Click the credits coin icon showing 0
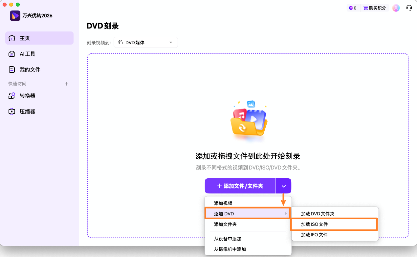 351,8
